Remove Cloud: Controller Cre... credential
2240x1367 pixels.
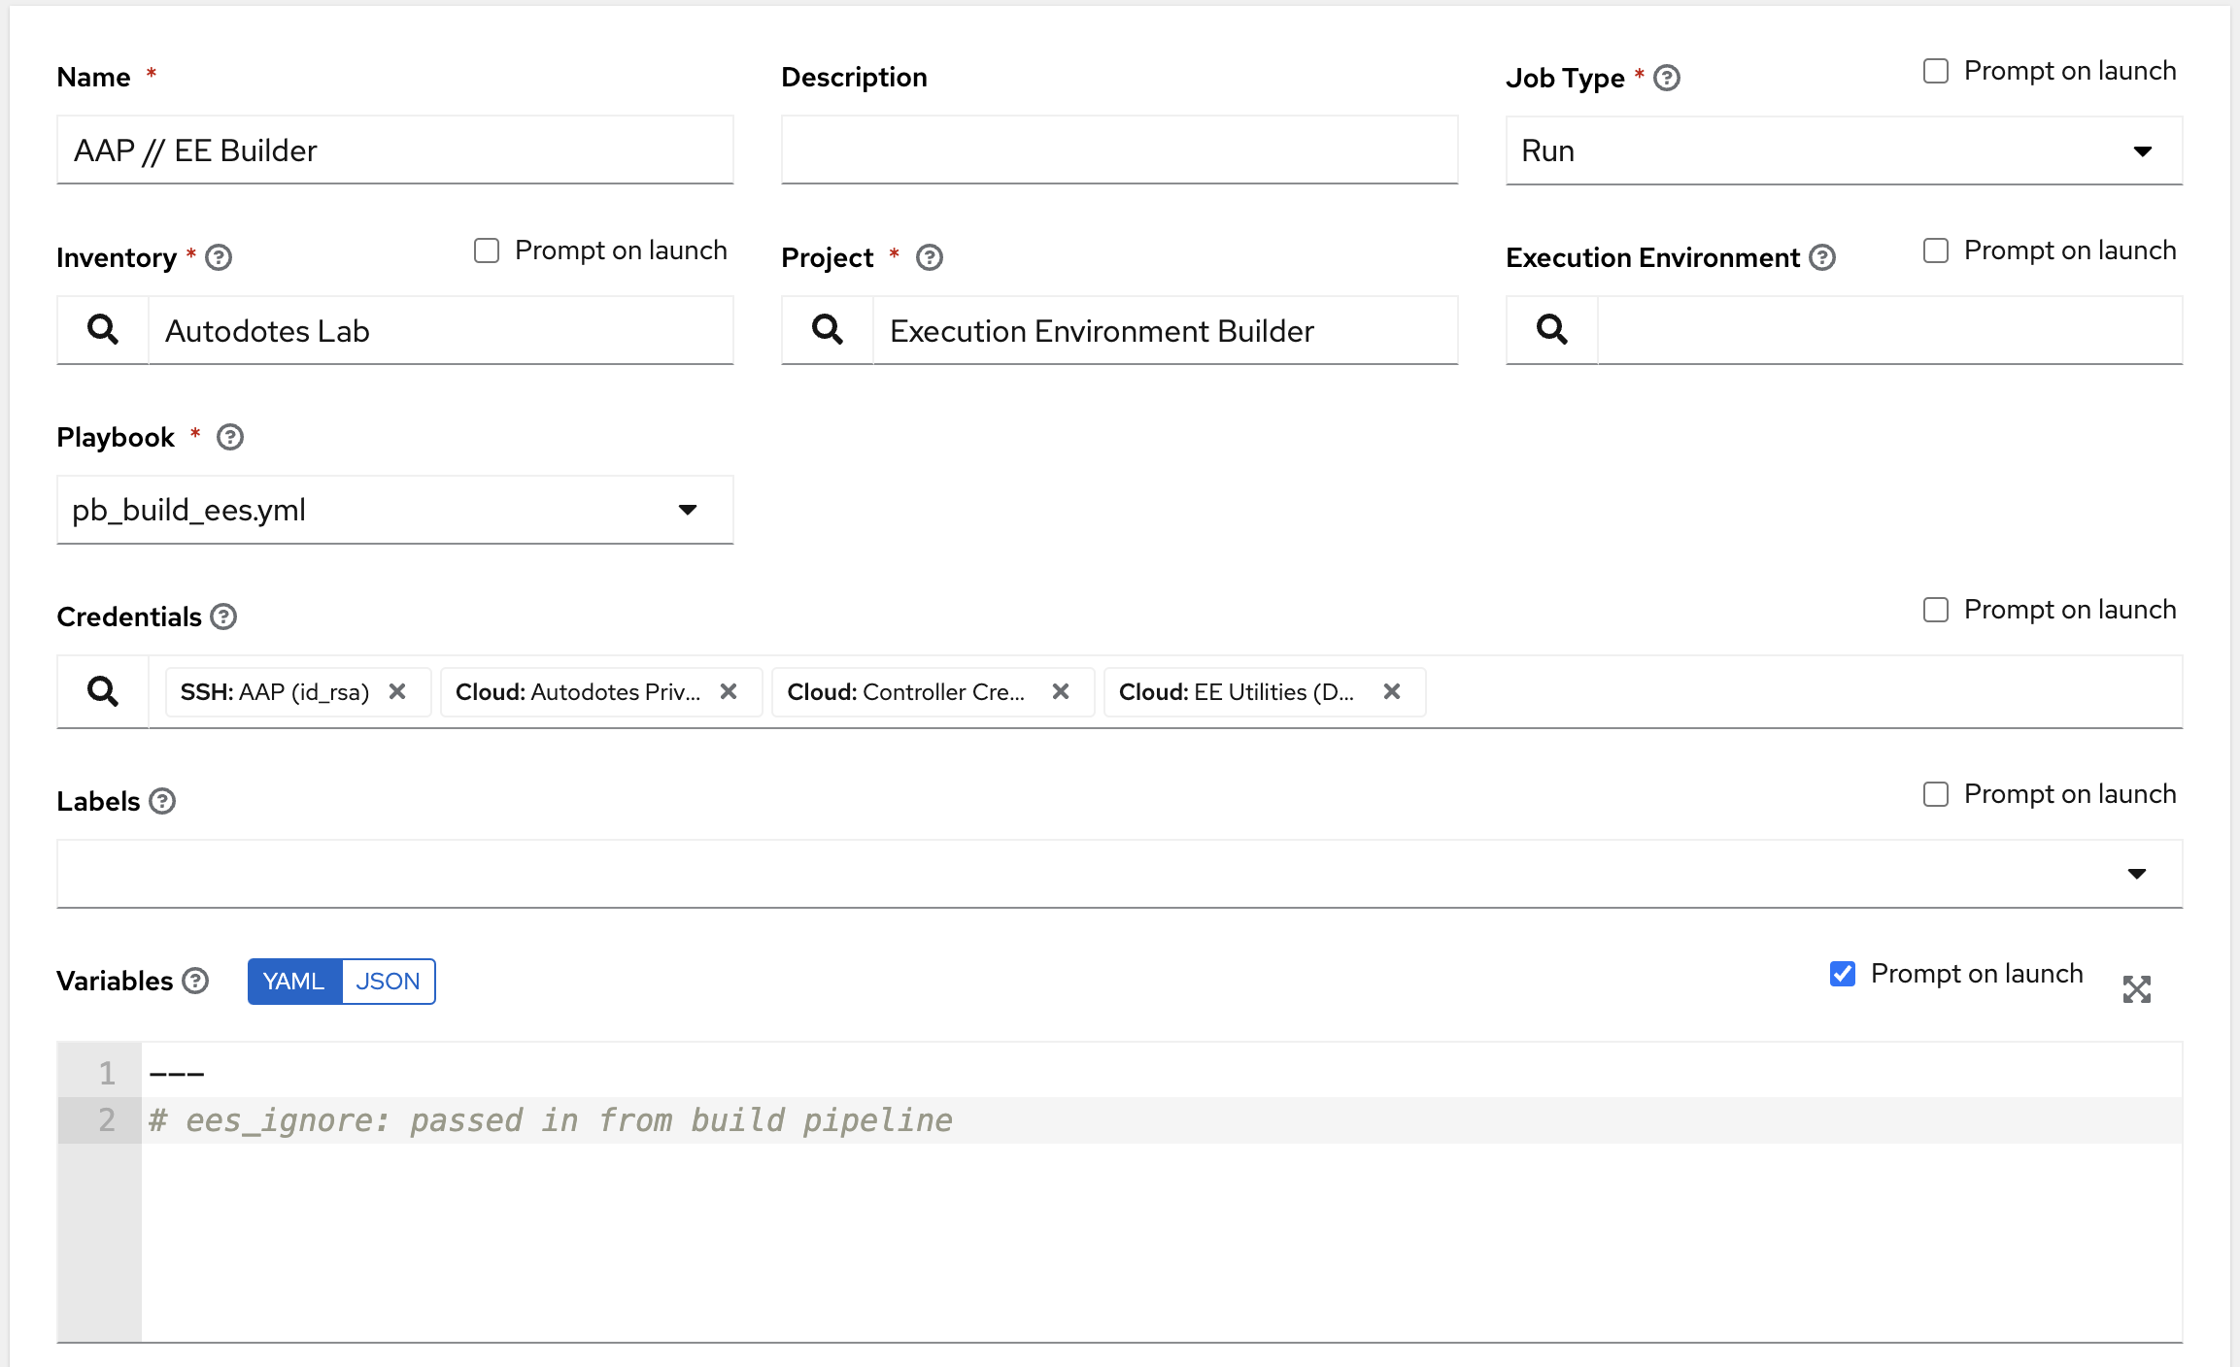click(x=1063, y=690)
